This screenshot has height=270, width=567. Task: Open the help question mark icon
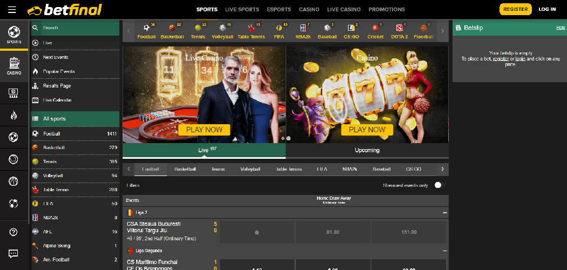tap(14, 232)
